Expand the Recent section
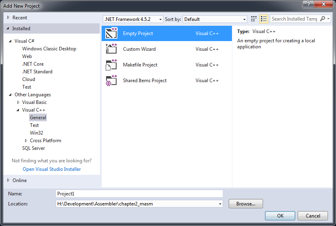 point(8,18)
